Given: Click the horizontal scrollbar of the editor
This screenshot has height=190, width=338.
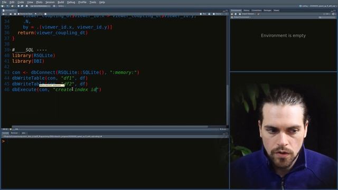Looking at the screenshot, I should click(x=110, y=127).
